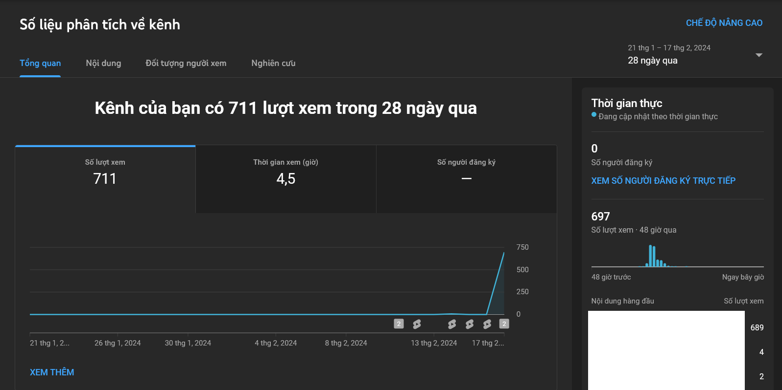Click the "Thời gian thực" panel heading
The width and height of the screenshot is (782, 390).
(x=627, y=103)
